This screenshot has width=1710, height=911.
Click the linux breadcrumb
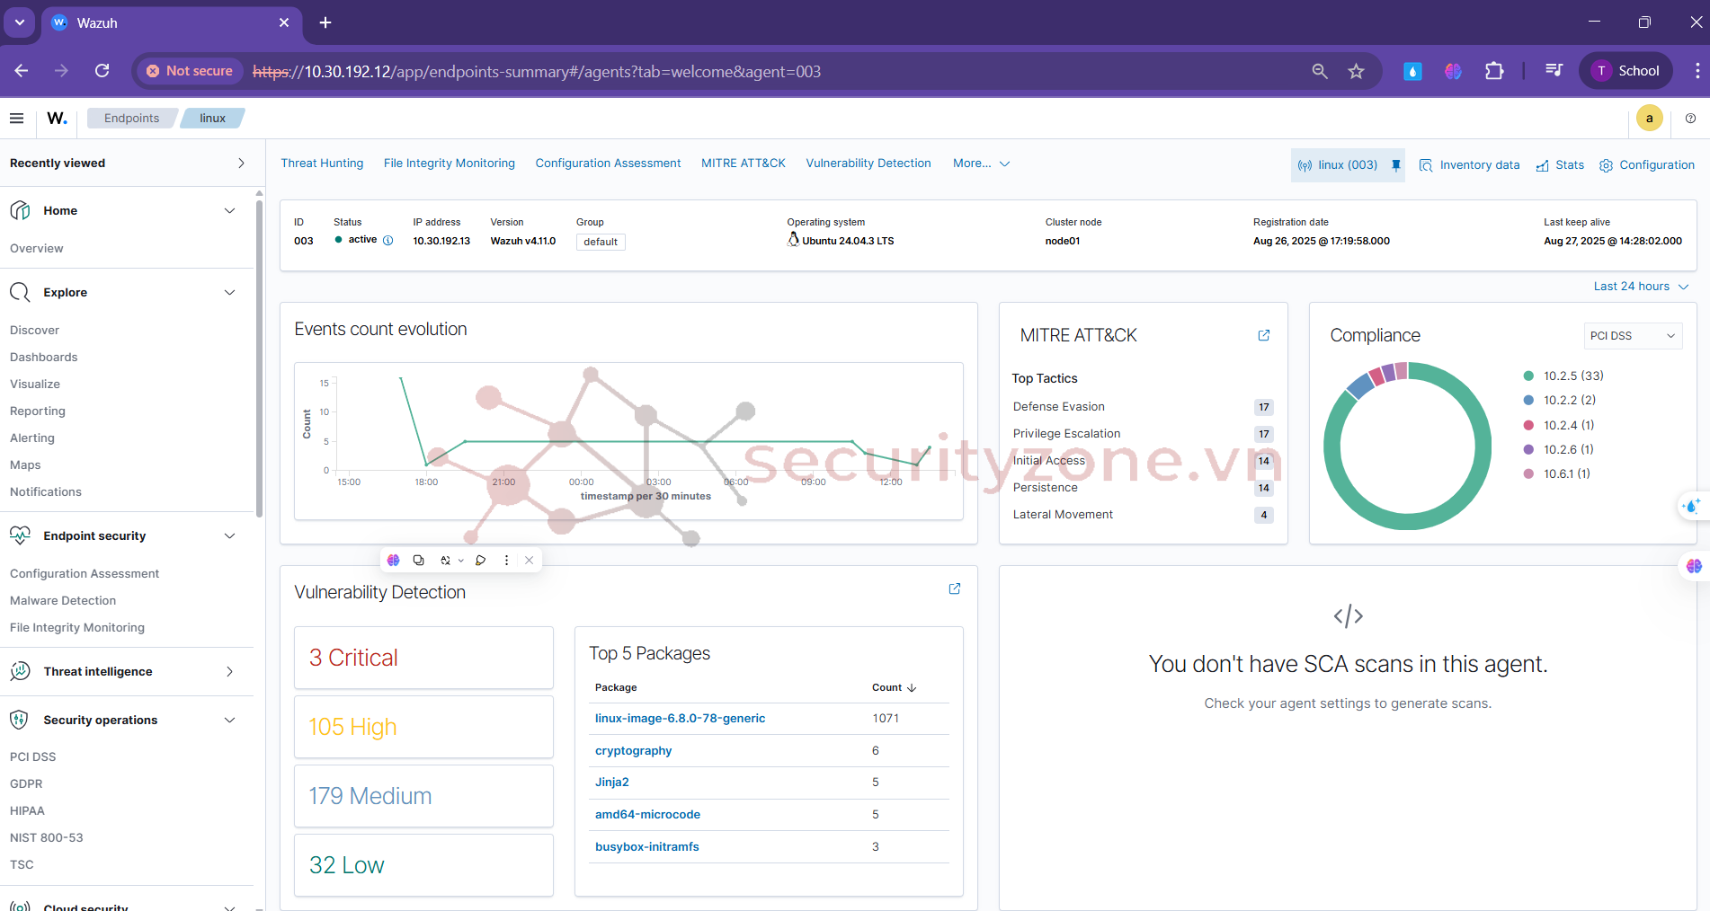pos(212,118)
